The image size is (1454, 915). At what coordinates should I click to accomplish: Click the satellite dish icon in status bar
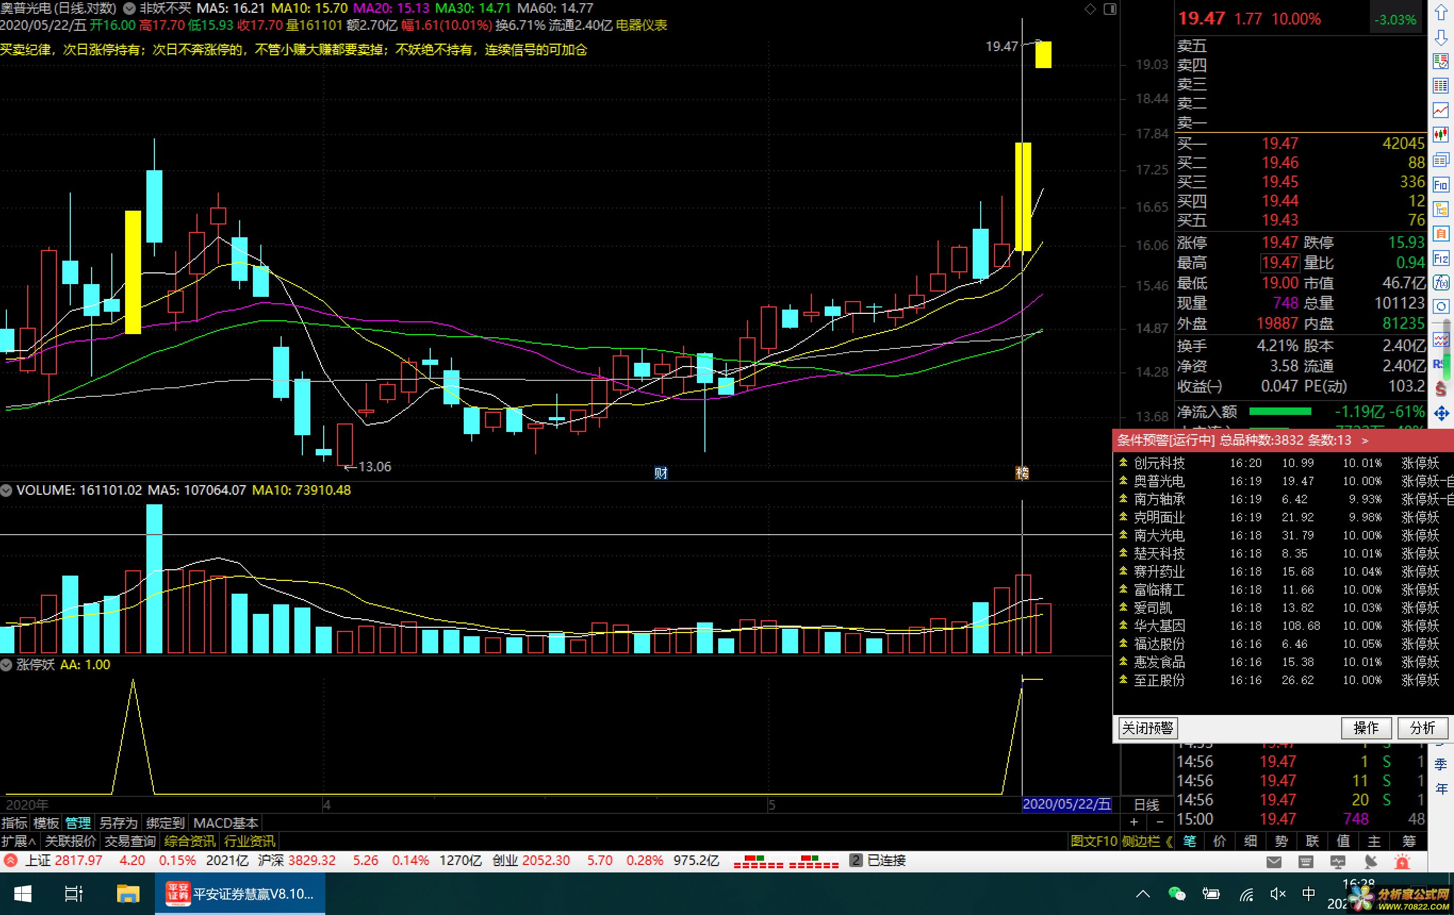point(1370,862)
